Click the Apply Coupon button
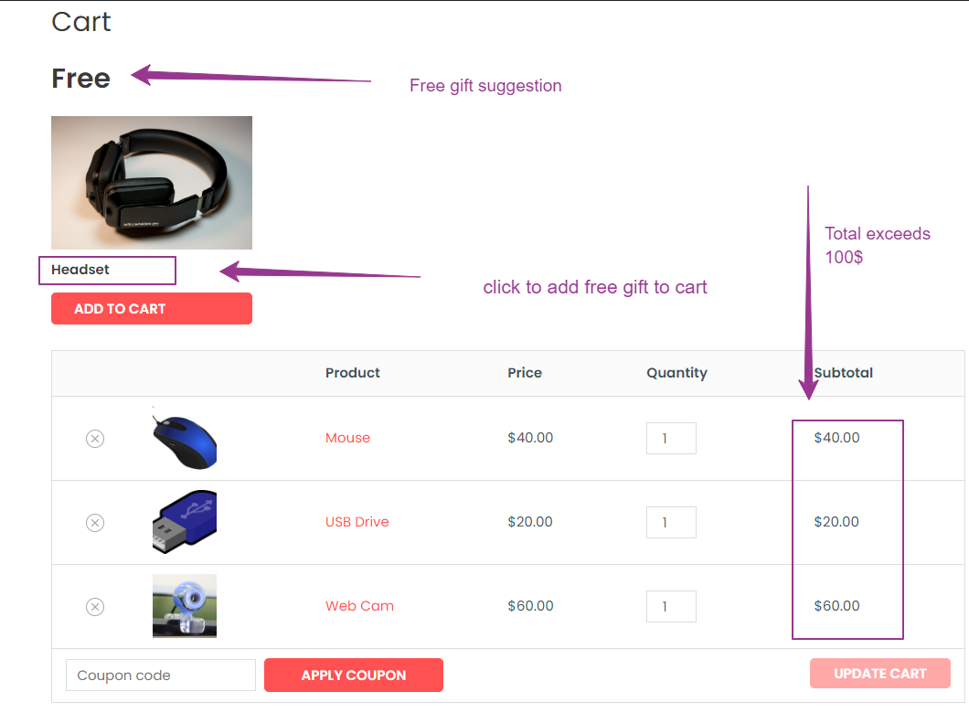969x713 pixels. pos(354,675)
